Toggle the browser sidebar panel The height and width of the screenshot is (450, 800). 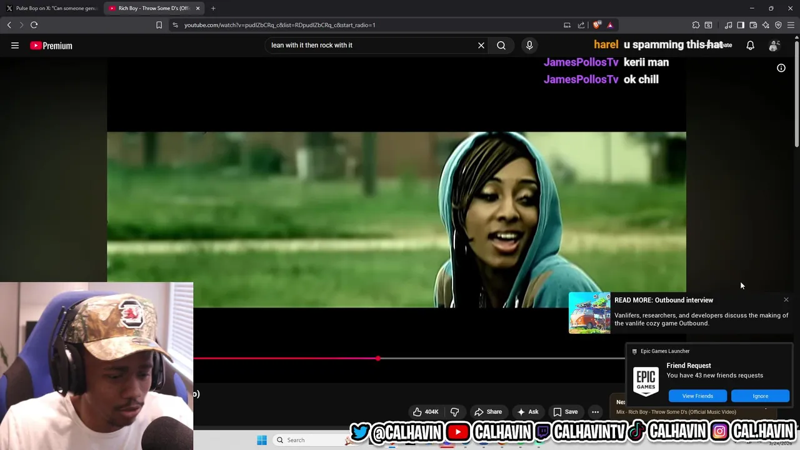click(x=741, y=25)
